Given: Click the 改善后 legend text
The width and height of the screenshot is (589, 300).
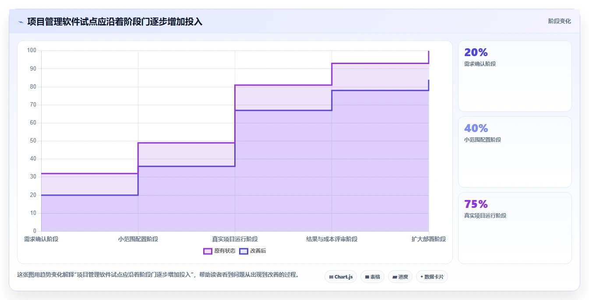Looking at the screenshot, I should [258, 251].
